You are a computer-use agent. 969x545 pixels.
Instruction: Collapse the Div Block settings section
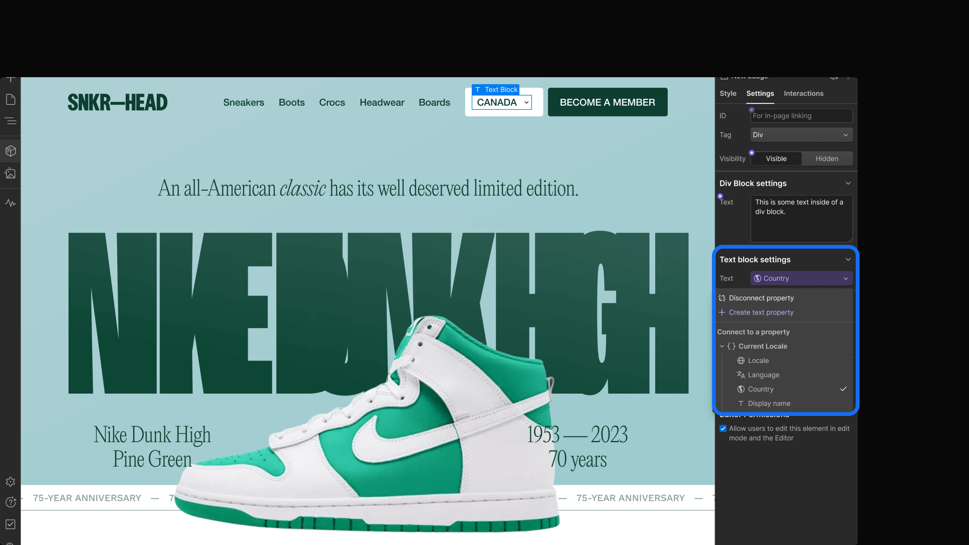848,183
